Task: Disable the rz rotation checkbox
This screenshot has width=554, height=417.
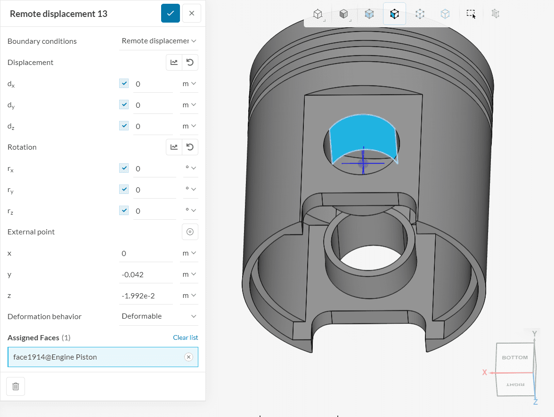Action: point(124,211)
